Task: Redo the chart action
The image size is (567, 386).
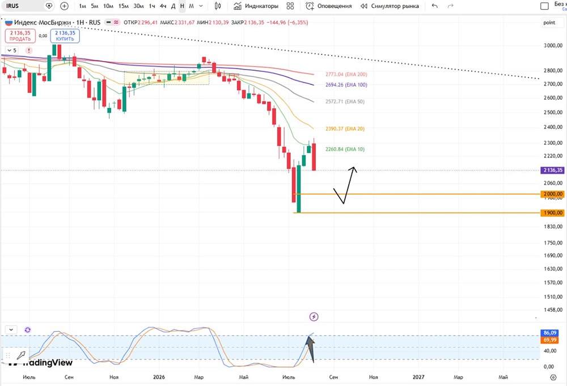Action: 451,6
